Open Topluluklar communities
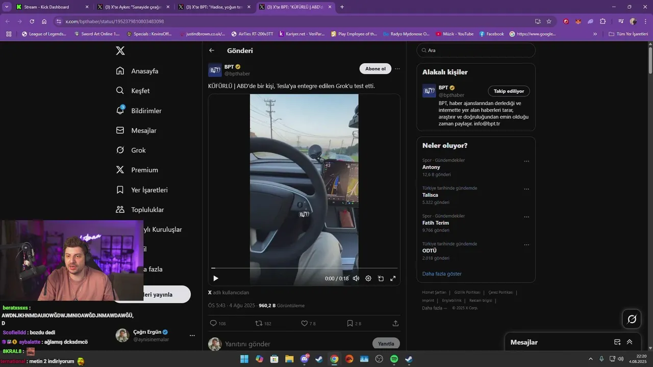 pos(140,209)
